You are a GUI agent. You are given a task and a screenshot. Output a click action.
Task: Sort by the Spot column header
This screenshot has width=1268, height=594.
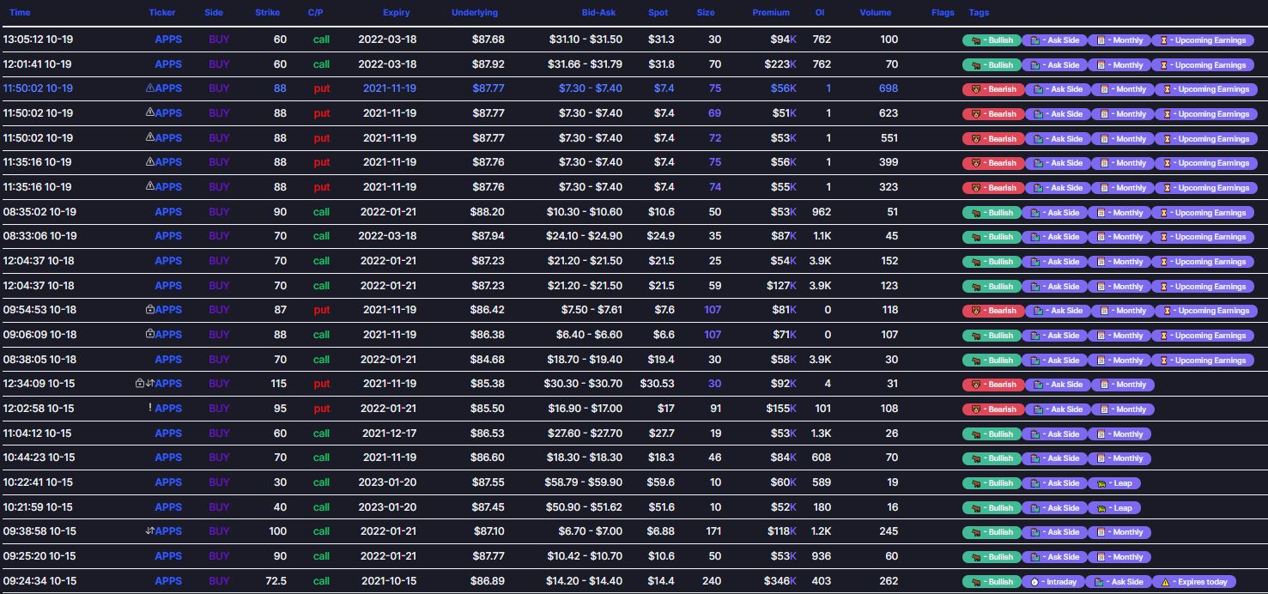658,13
